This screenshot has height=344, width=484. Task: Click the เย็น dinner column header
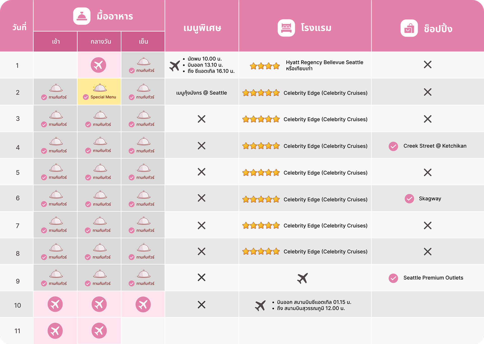143,42
